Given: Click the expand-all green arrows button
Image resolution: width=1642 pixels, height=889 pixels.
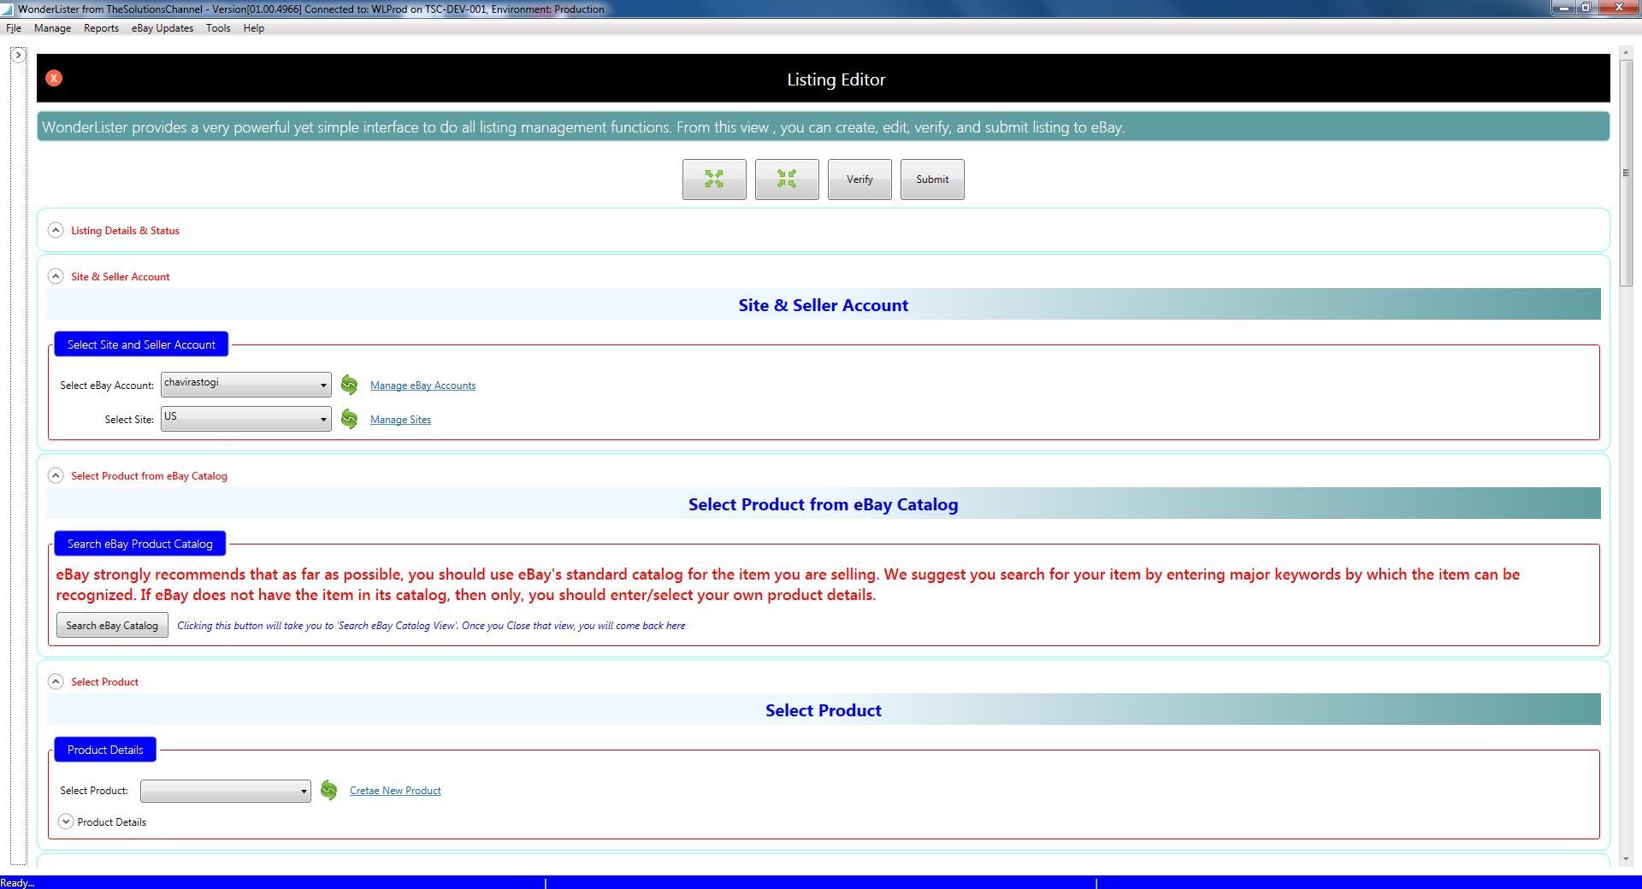Looking at the screenshot, I should [x=714, y=180].
